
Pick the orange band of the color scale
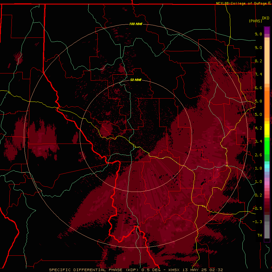coord(267,104)
